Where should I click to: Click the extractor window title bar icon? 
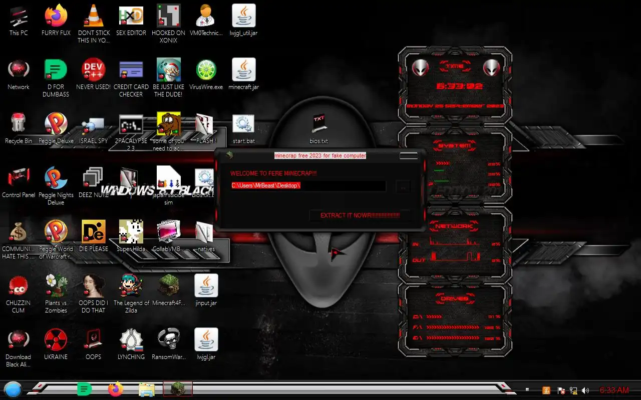pyautogui.click(x=229, y=155)
